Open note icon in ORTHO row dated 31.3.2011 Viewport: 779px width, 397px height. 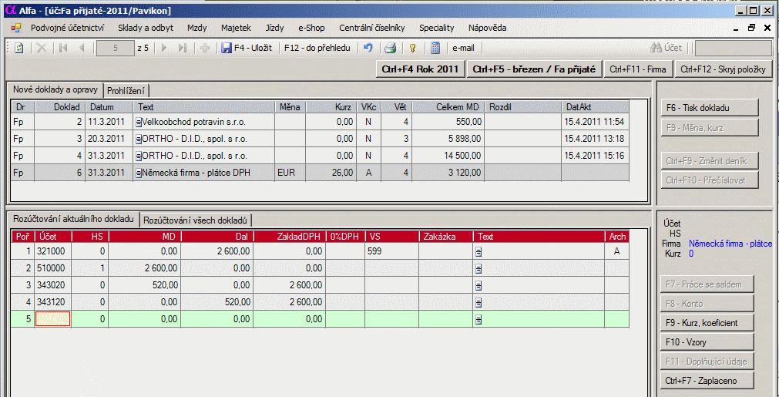(139, 156)
